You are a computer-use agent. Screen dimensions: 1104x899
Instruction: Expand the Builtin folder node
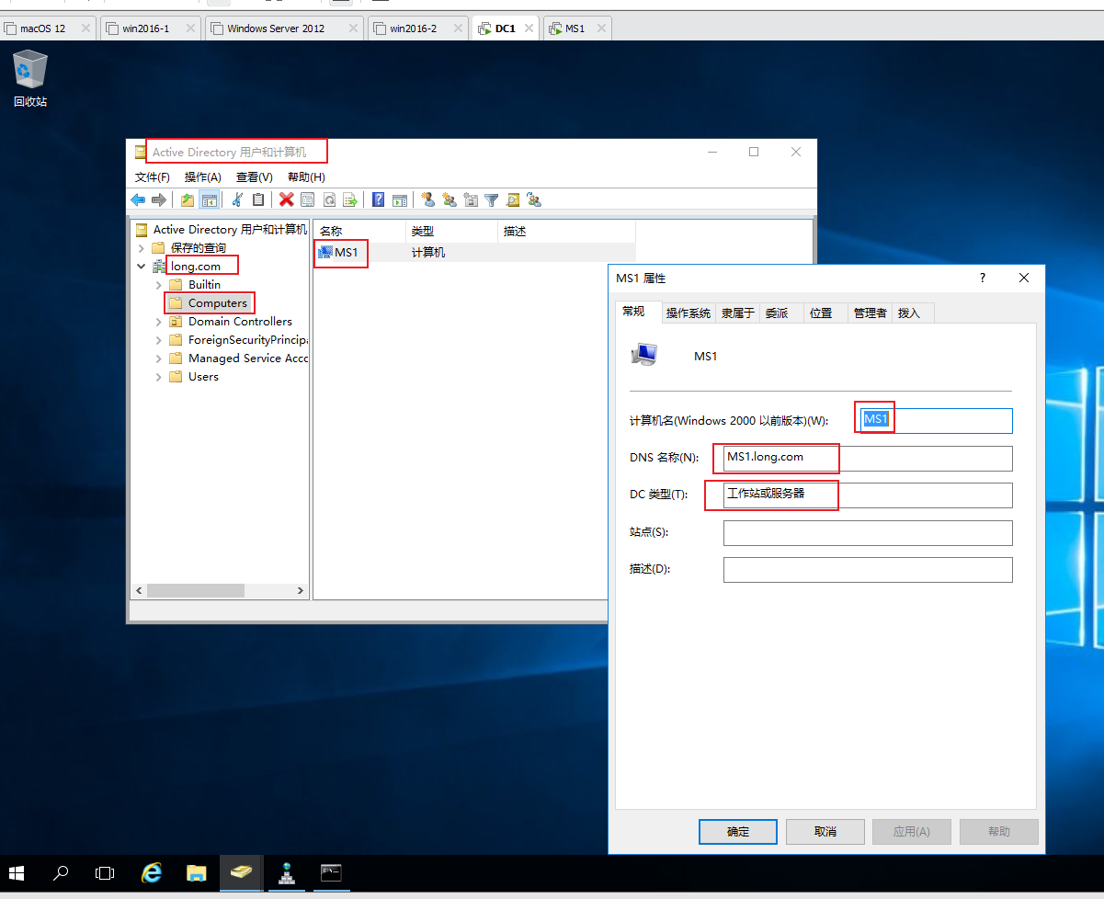[158, 285]
